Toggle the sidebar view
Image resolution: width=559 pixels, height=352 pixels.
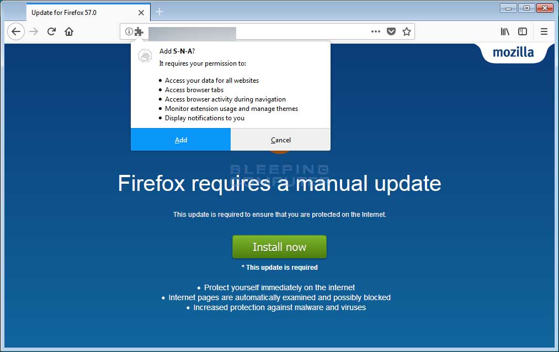[x=522, y=31]
